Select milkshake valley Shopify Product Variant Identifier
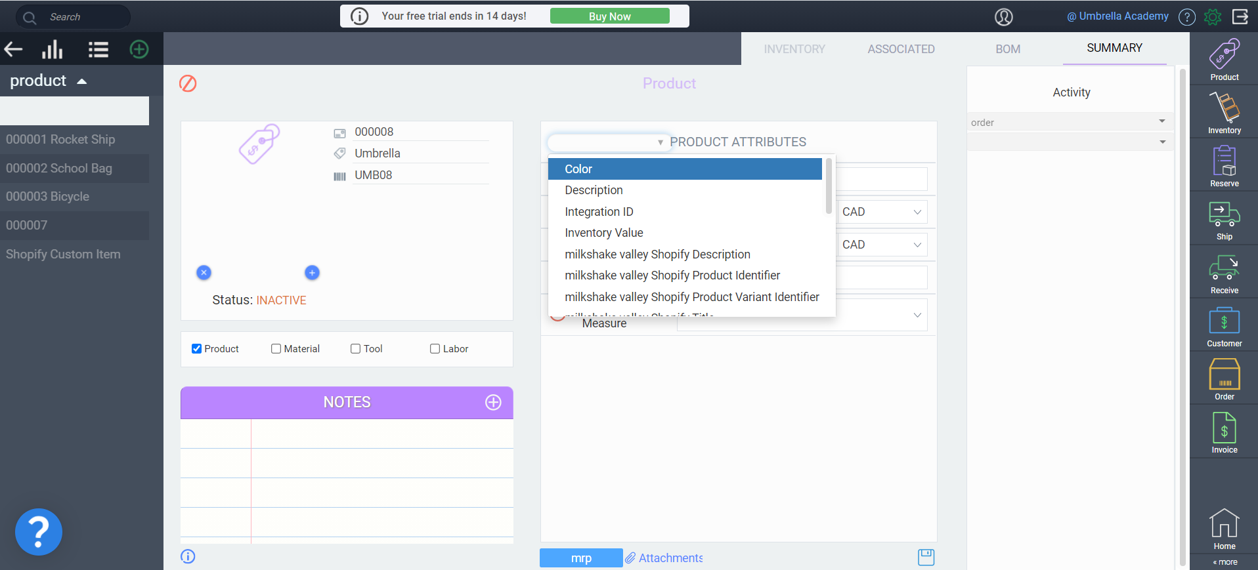Screen dimensions: 1258x570 click(685, 296)
